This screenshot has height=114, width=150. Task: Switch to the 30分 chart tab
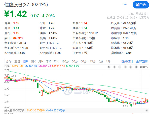pyautogui.click(x=84, y=61)
